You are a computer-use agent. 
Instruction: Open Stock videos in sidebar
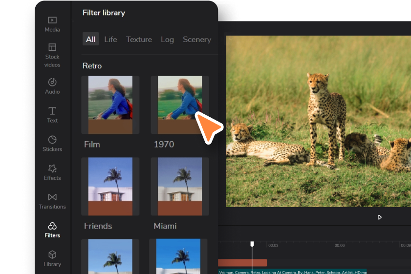pos(52,56)
